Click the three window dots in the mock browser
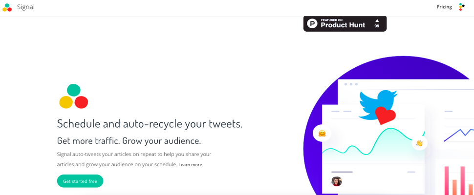Viewport: 474px width, 195px height. click(351, 84)
